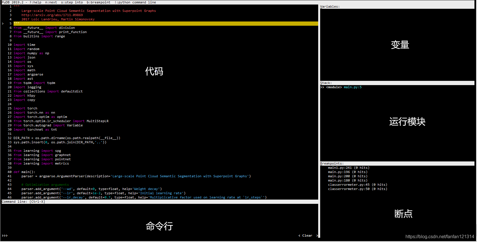The width and height of the screenshot is (477, 242).
Task: Click line 44 --wd argument
Action: coord(92,189)
